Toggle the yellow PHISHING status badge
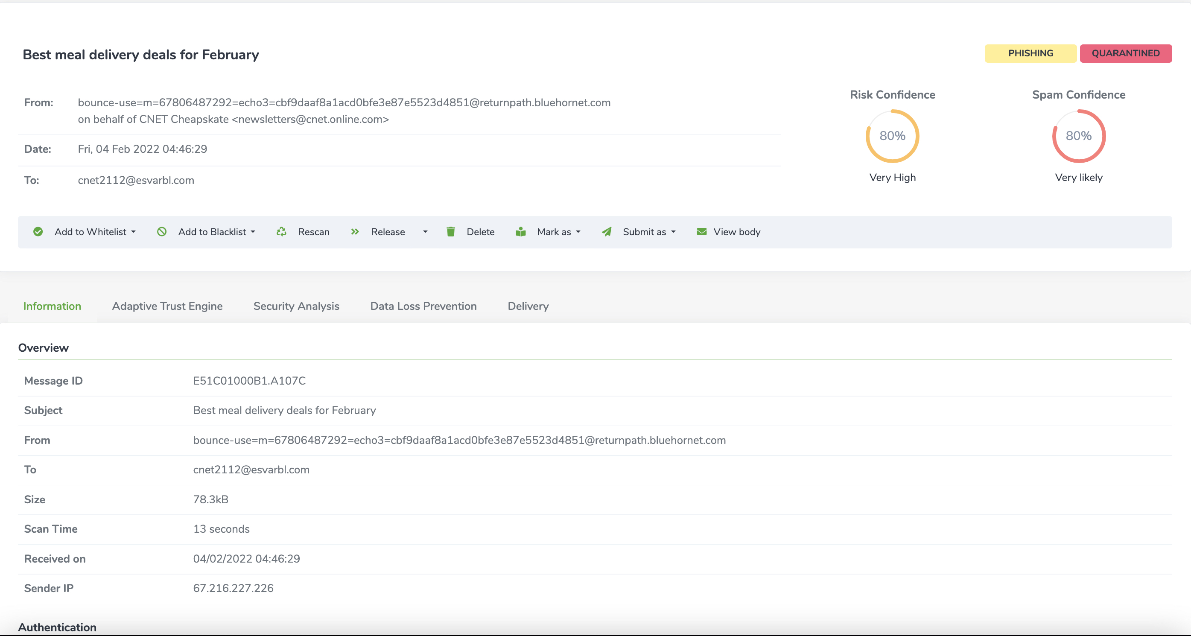This screenshot has width=1191, height=636. 1031,53
